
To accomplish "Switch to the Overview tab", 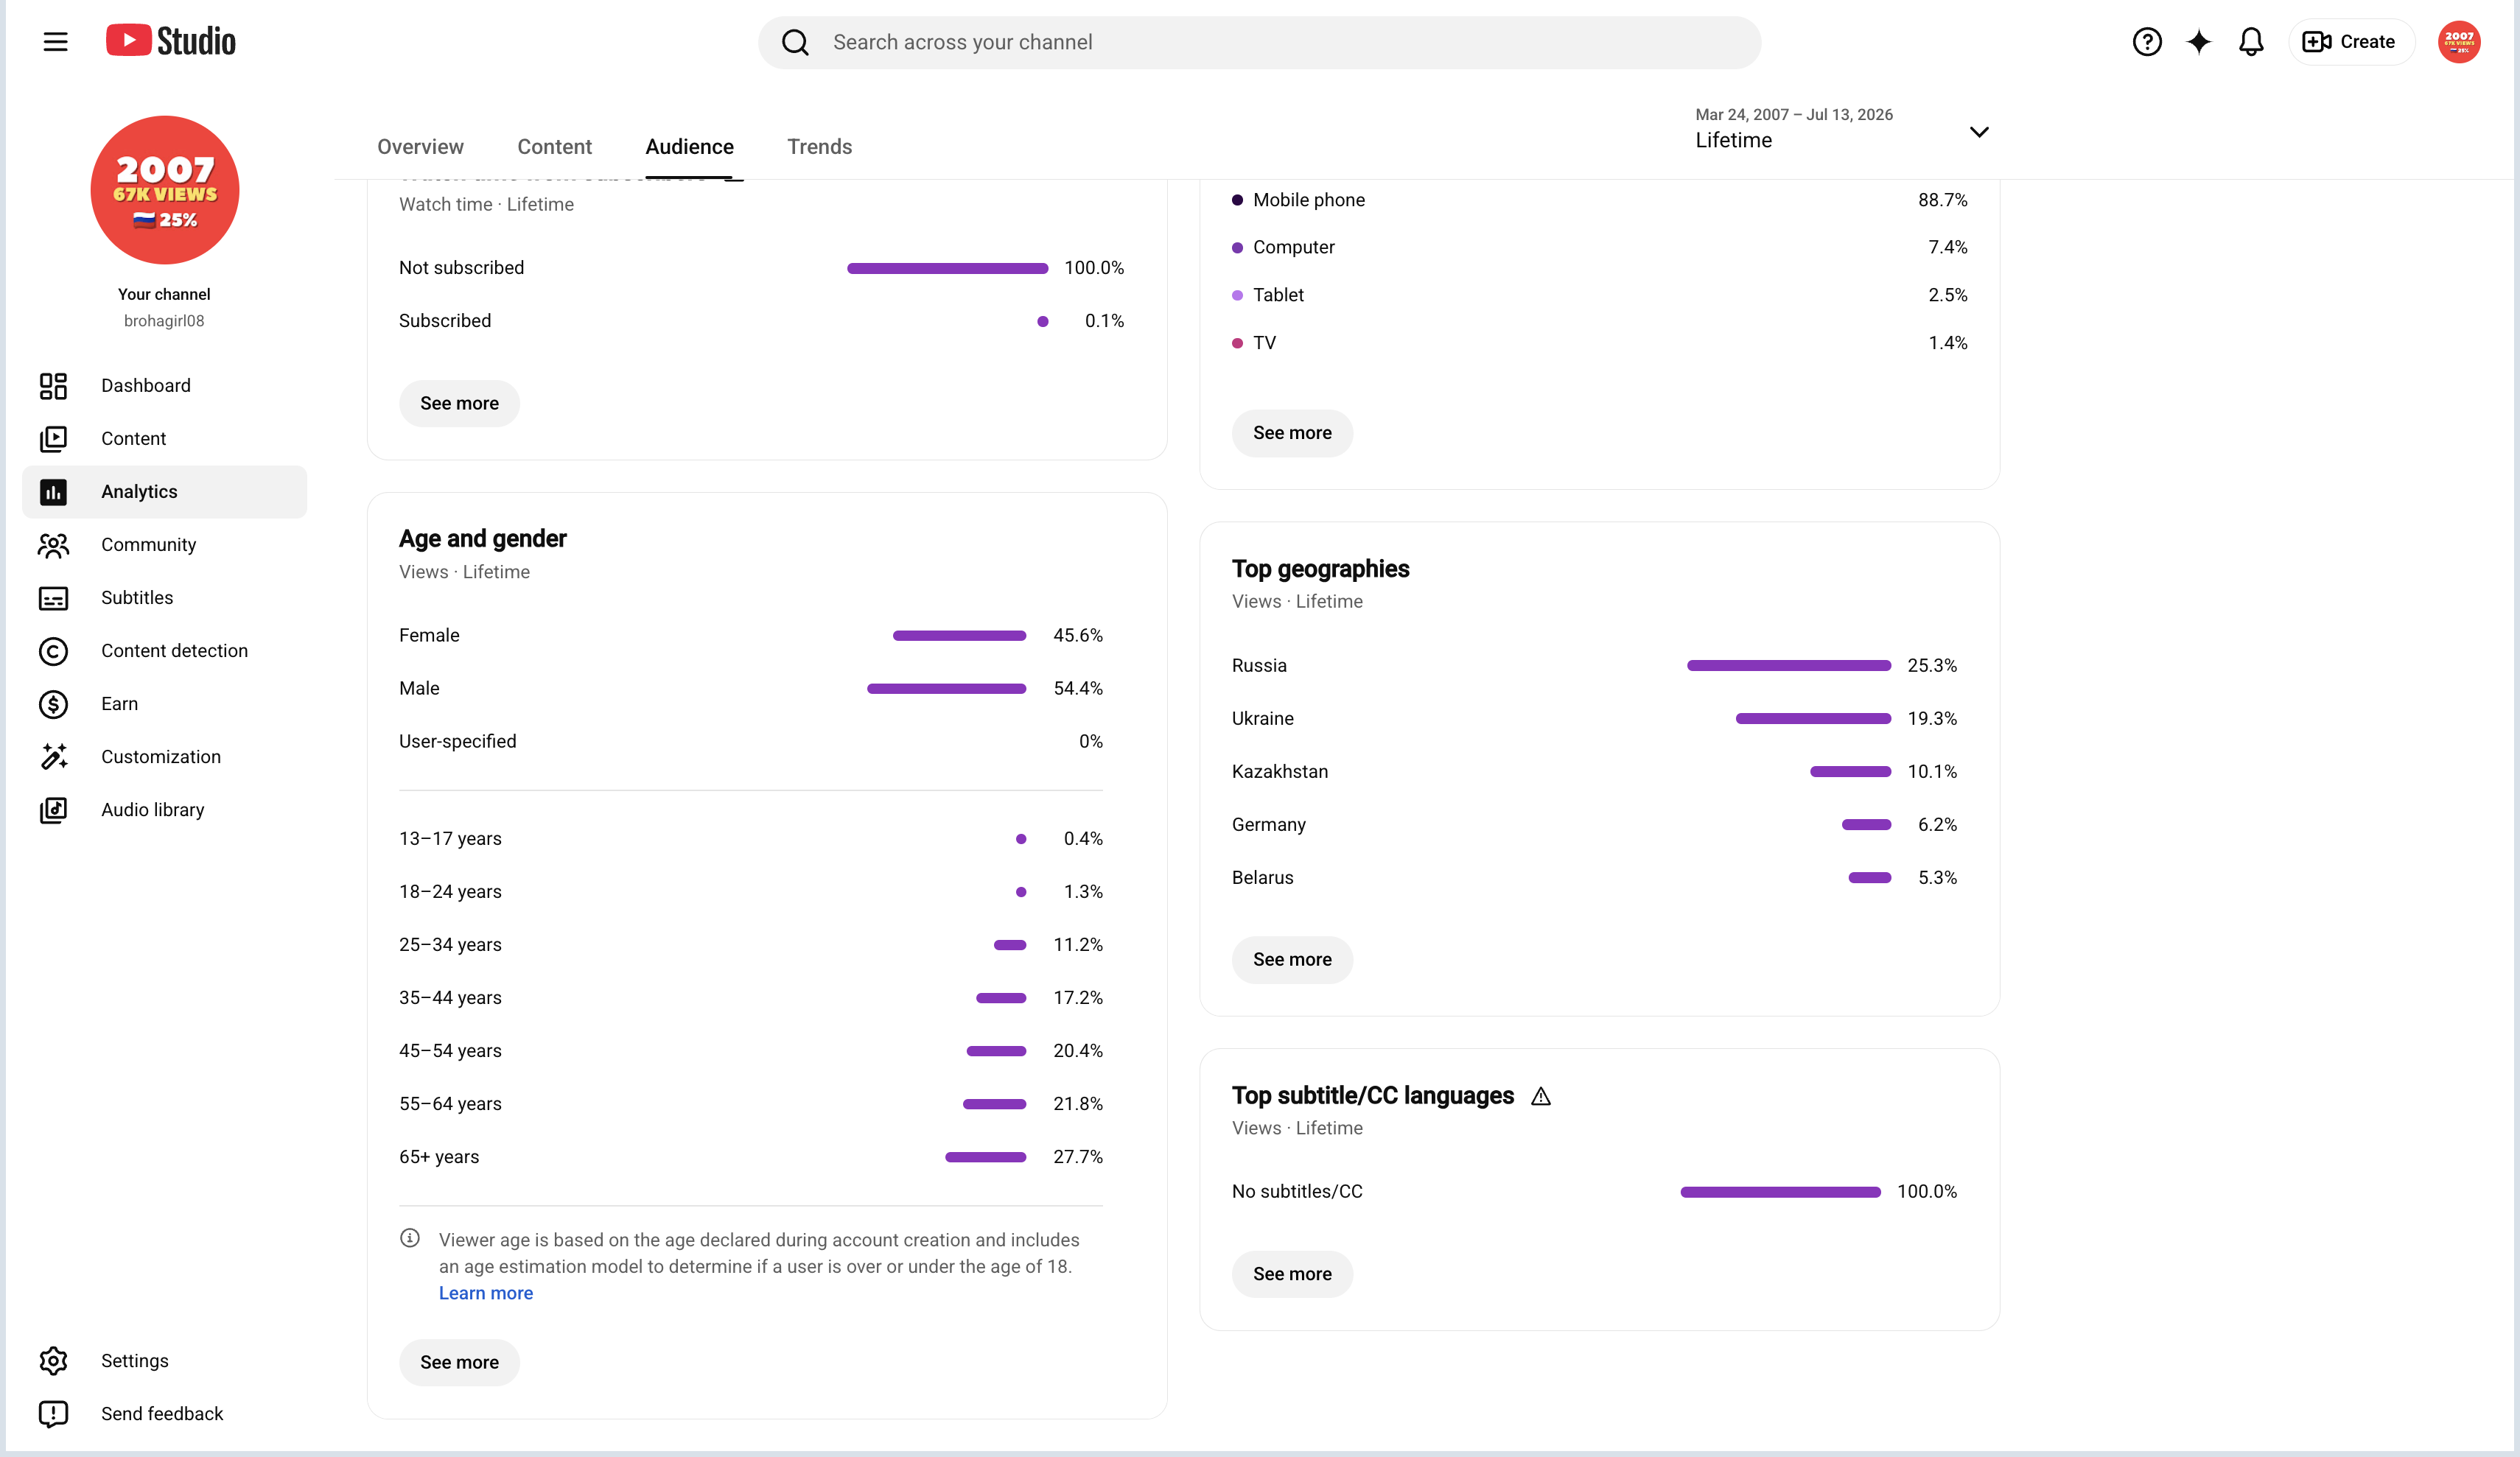I will click(x=420, y=147).
